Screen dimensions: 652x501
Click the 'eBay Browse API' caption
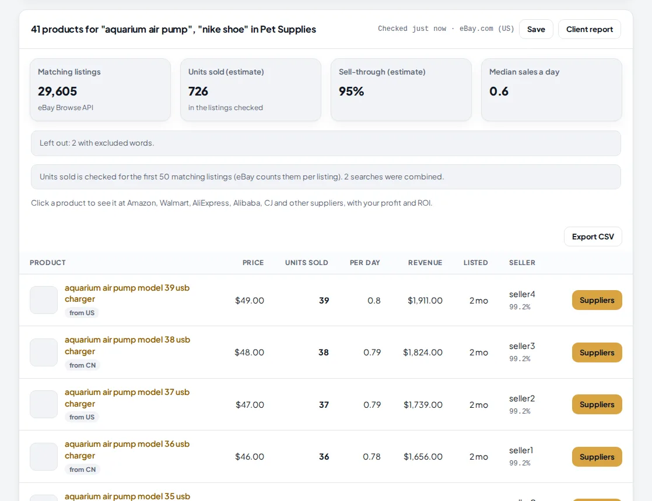pyautogui.click(x=66, y=108)
